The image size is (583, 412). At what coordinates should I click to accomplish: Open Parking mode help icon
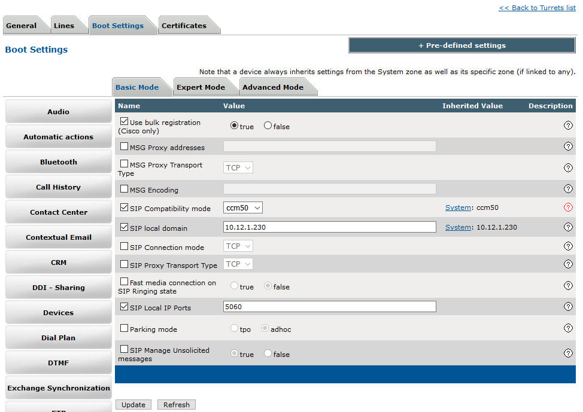click(x=568, y=328)
